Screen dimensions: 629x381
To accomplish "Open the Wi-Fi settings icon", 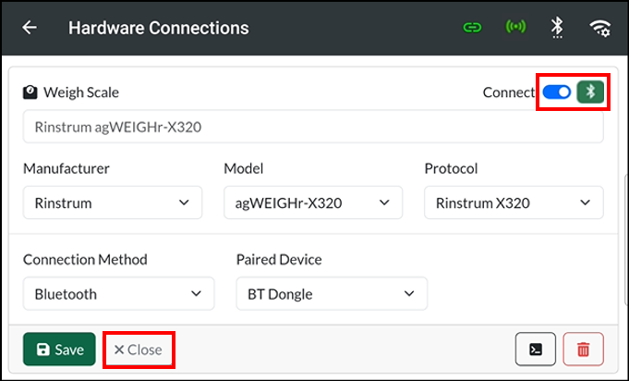I will click(x=600, y=28).
